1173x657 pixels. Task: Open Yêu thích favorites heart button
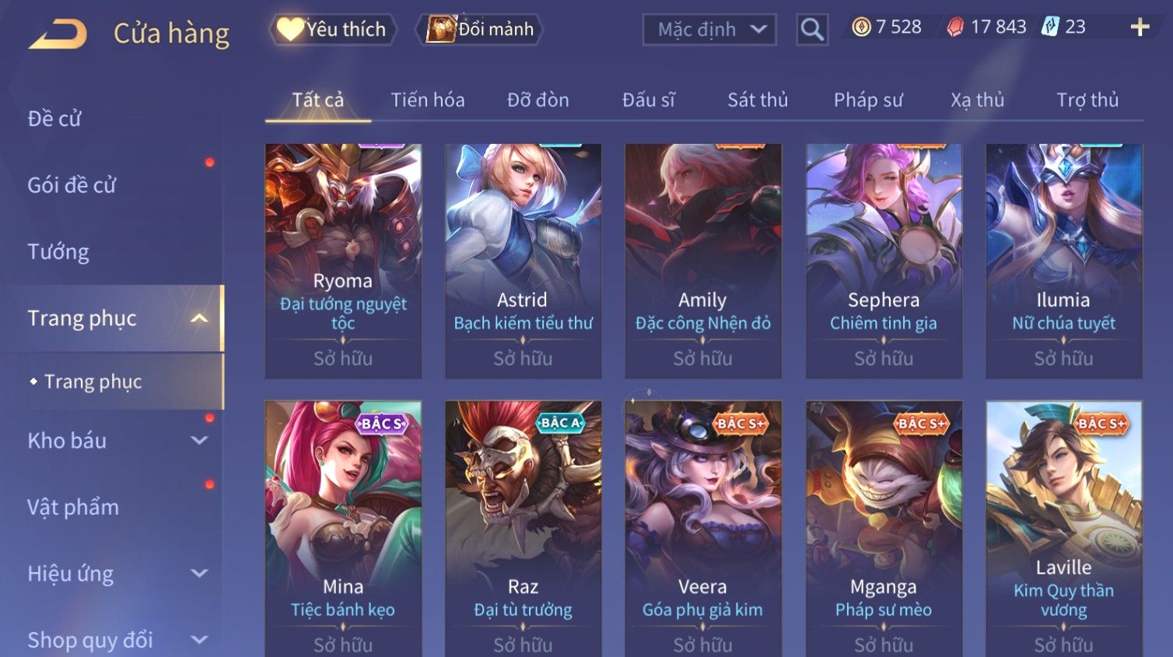[x=333, y=30]
